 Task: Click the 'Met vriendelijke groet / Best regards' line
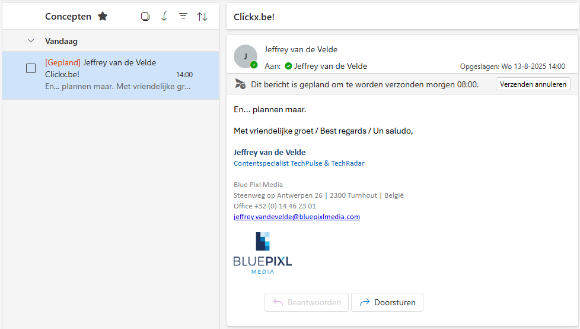(323, 131)
